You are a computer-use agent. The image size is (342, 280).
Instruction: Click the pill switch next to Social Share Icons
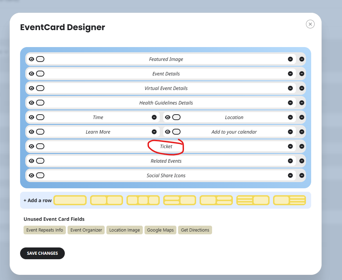40,175
